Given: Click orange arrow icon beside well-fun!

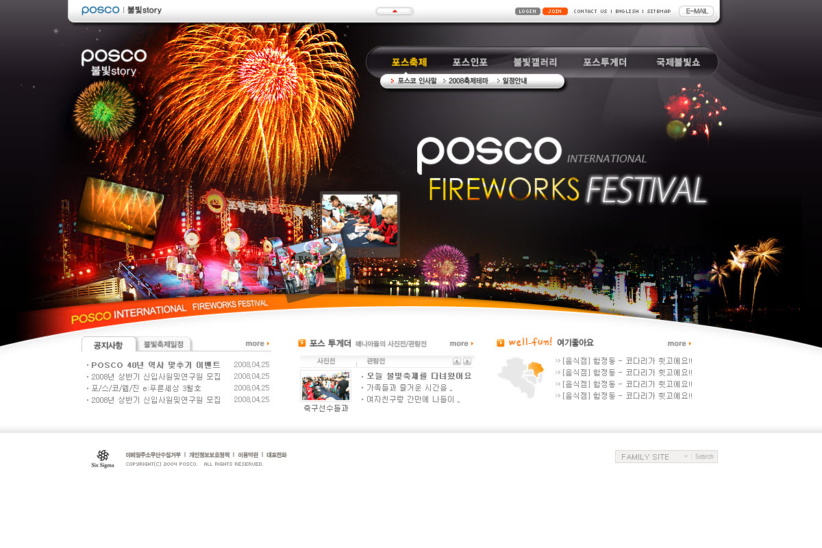Looking at the screenshot, I should point(501,343).
